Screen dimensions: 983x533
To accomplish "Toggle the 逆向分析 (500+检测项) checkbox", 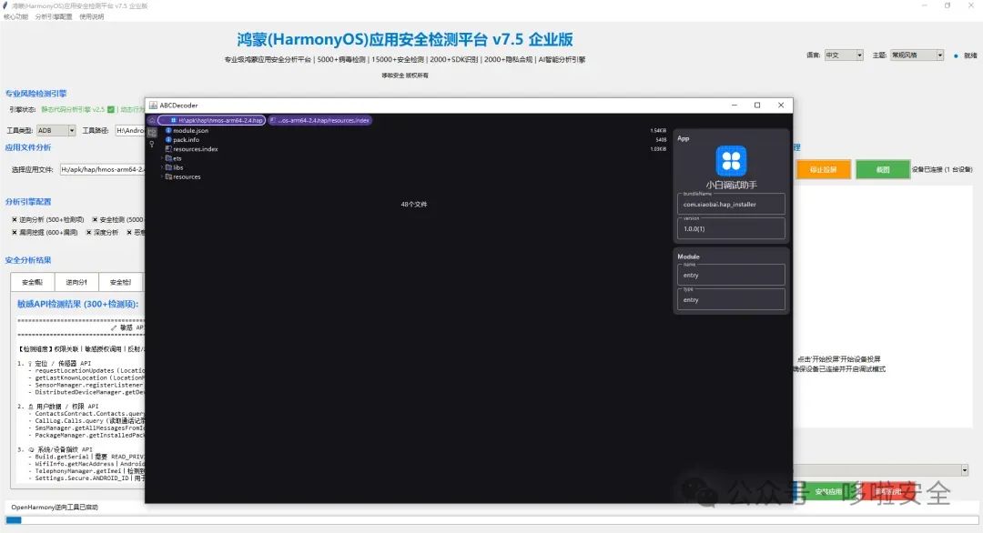I will click(15, 220).
